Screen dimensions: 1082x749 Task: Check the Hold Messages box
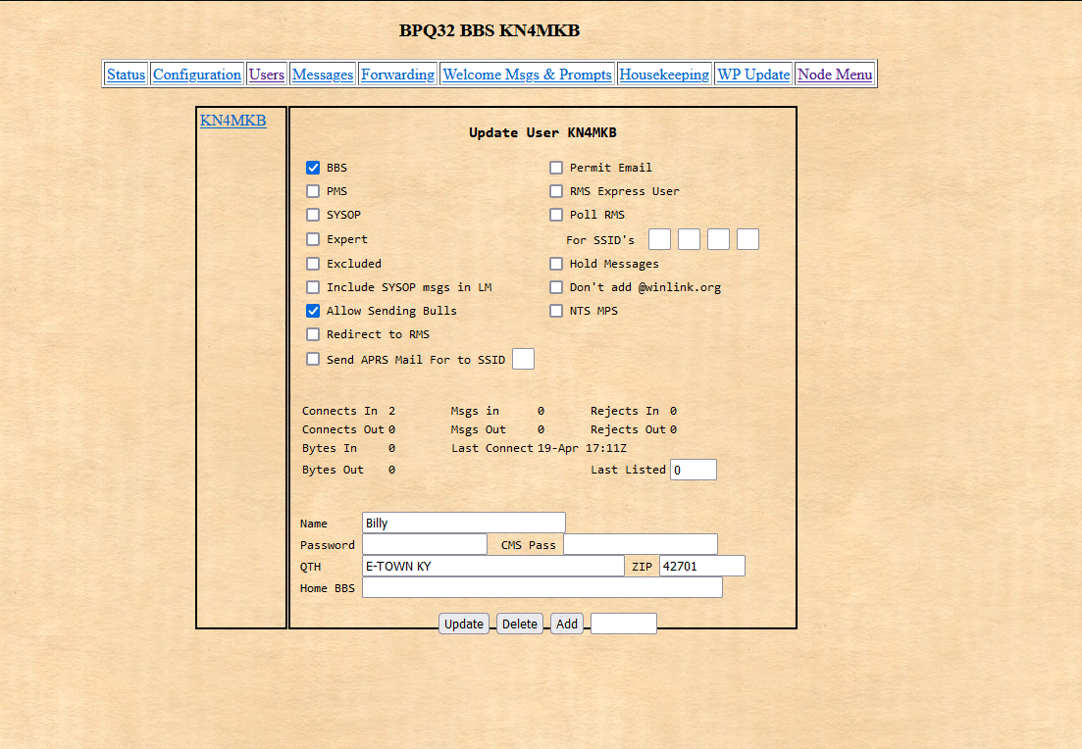(556, 264)
